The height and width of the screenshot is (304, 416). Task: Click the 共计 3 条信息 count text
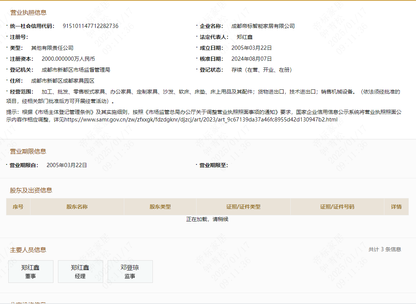coord(385,249)
